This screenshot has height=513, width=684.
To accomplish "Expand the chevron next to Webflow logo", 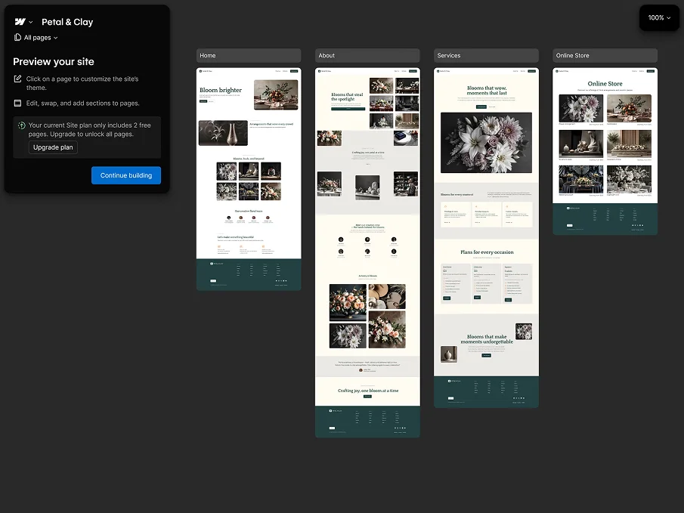I will (x=30, y=22).
